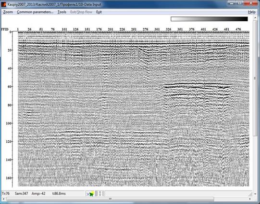260x204 pixels.
Task: Maximize the Data Input window
Action: pyautogui.click(x=240, y=3)
